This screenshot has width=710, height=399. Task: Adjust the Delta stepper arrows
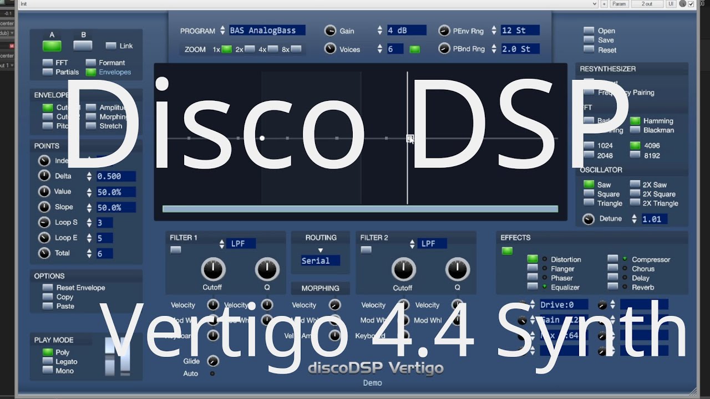click(x=89, y=176)
